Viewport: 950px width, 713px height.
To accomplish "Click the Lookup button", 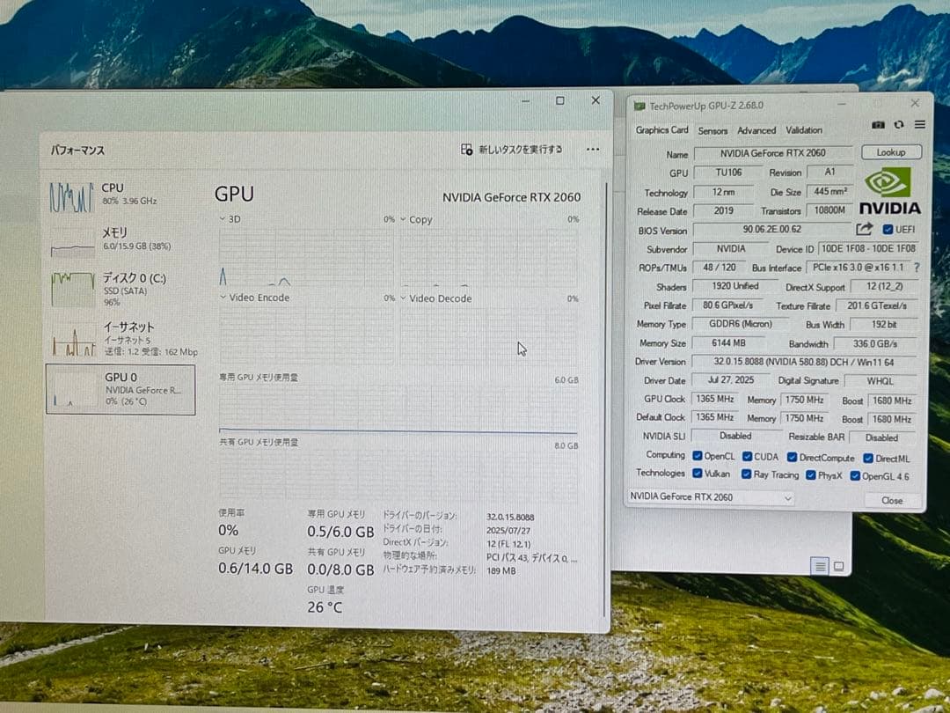I will click(x=891, y=151).
